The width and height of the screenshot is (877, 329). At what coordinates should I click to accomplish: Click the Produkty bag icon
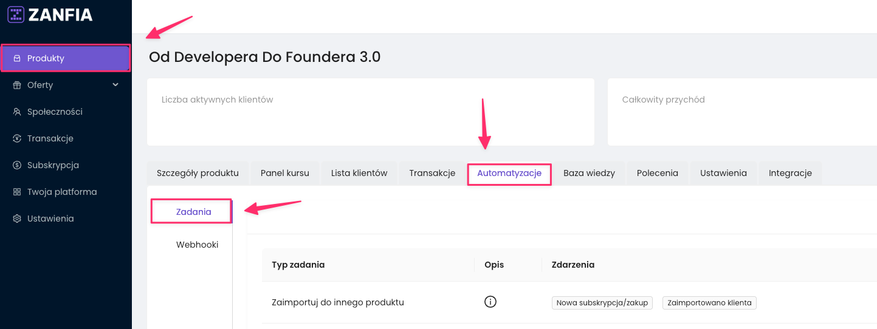(x=17, y=59)
